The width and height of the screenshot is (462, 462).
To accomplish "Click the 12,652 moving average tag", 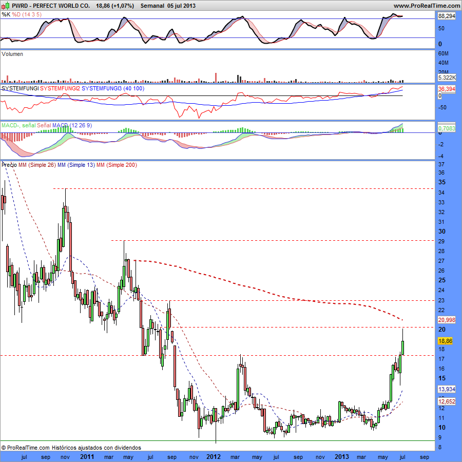I will click(x=447, y=401).
